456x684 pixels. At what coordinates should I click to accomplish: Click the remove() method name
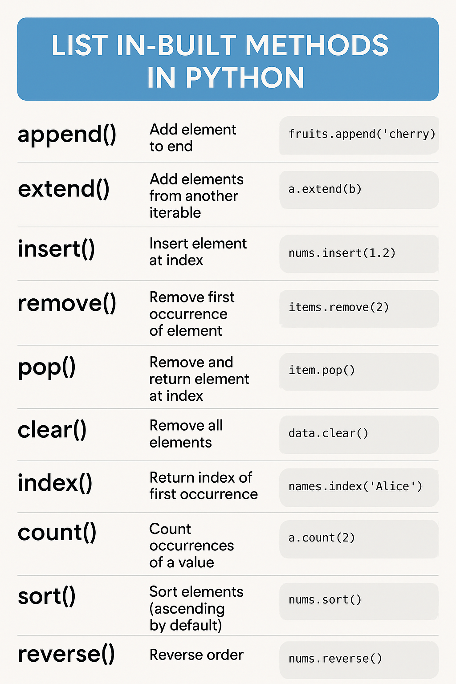[x=67, y=304]
